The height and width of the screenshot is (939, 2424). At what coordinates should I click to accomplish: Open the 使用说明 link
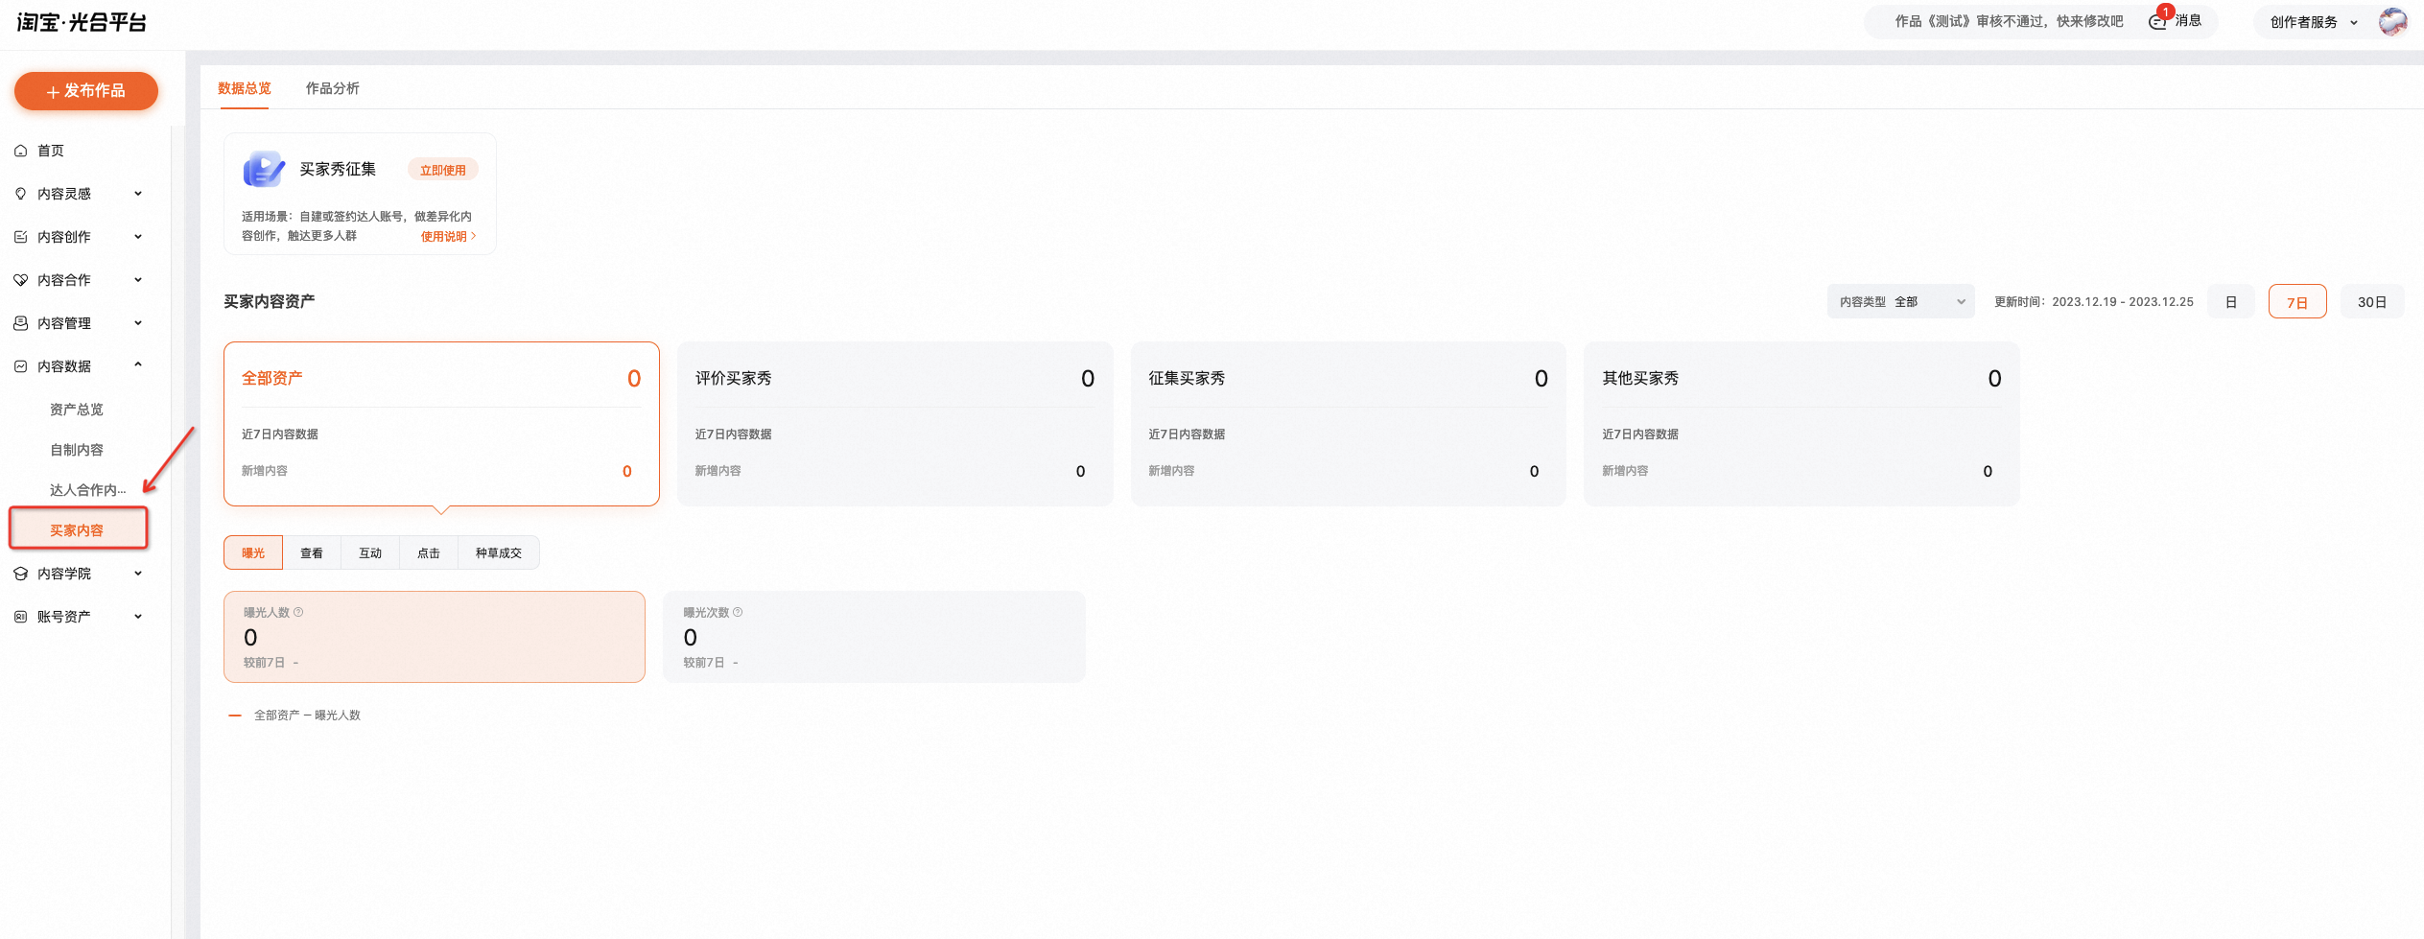click(448, 237)
